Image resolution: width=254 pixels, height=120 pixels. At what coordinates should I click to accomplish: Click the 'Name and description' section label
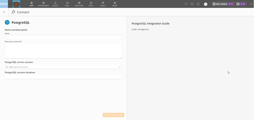(16, 30)
